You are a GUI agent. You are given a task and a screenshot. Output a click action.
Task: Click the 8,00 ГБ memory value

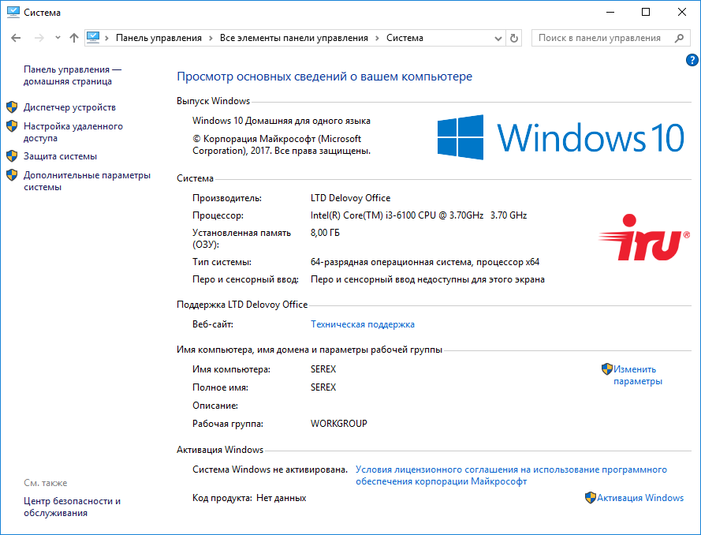[x=325, y=233]
